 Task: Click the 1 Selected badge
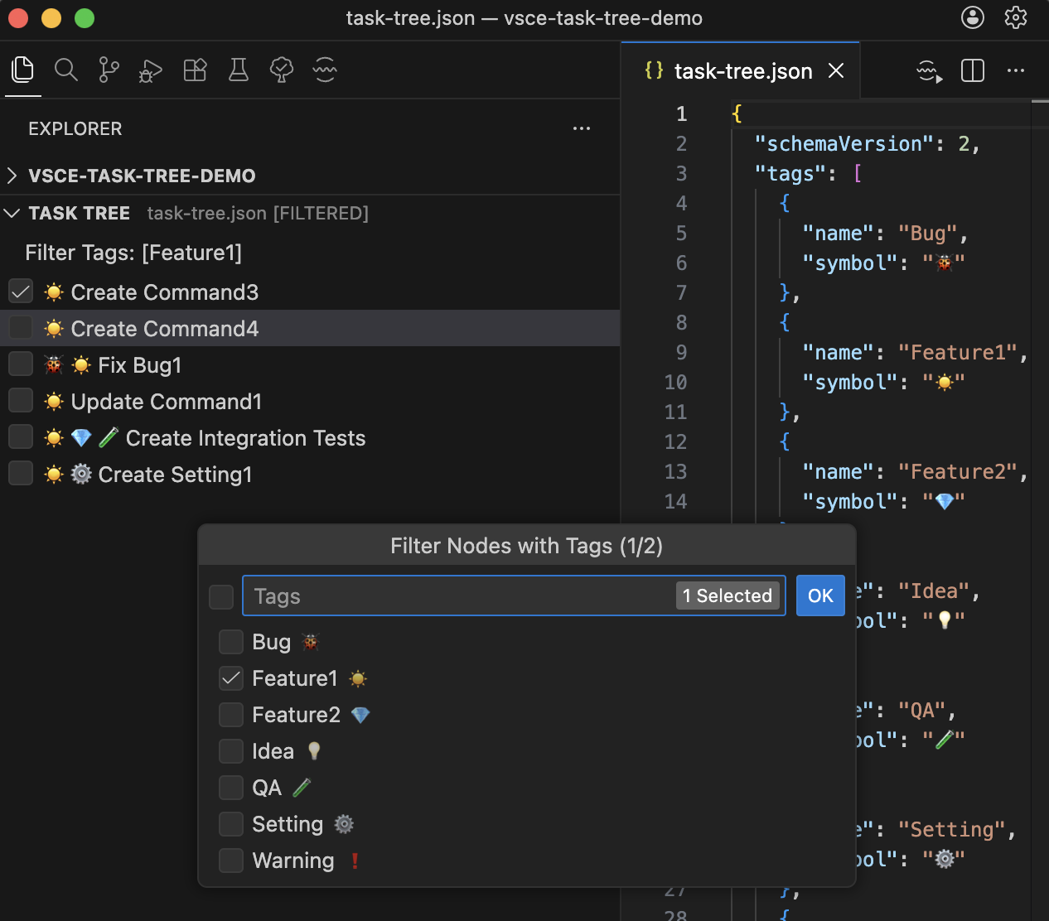728,596
